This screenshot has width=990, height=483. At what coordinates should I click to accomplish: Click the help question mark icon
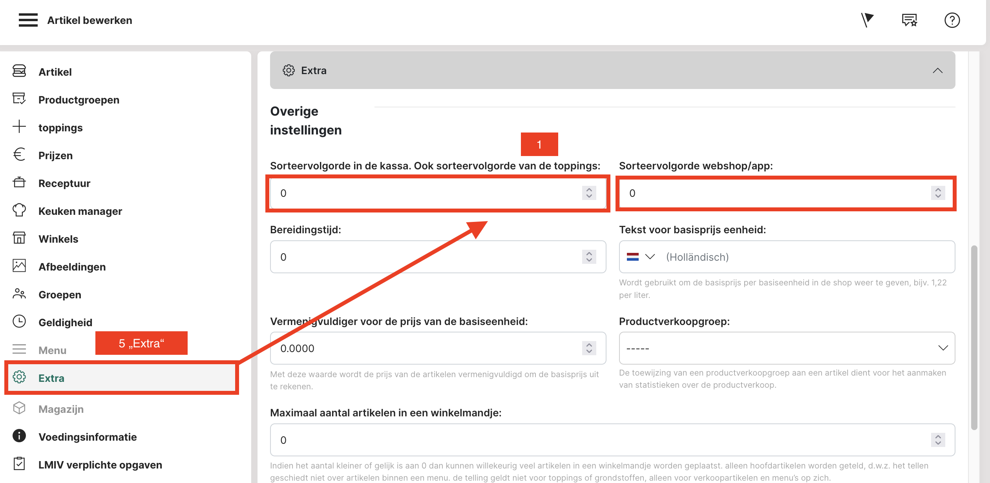tap(952, 20)
